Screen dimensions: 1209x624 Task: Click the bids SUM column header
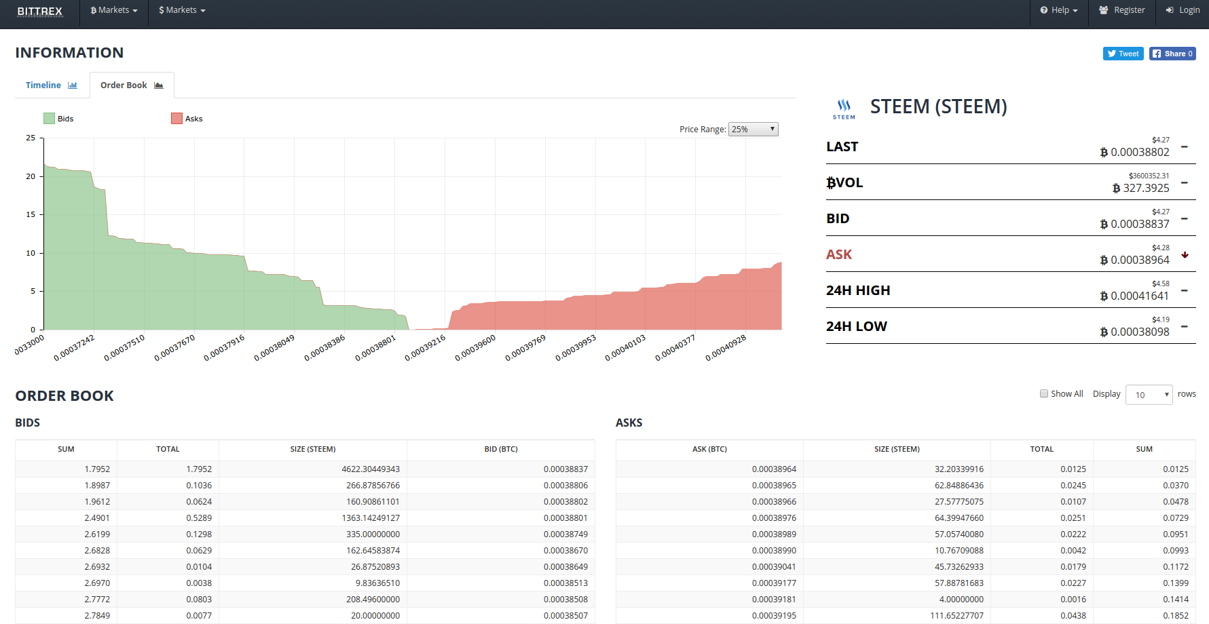tap(66, 449)
